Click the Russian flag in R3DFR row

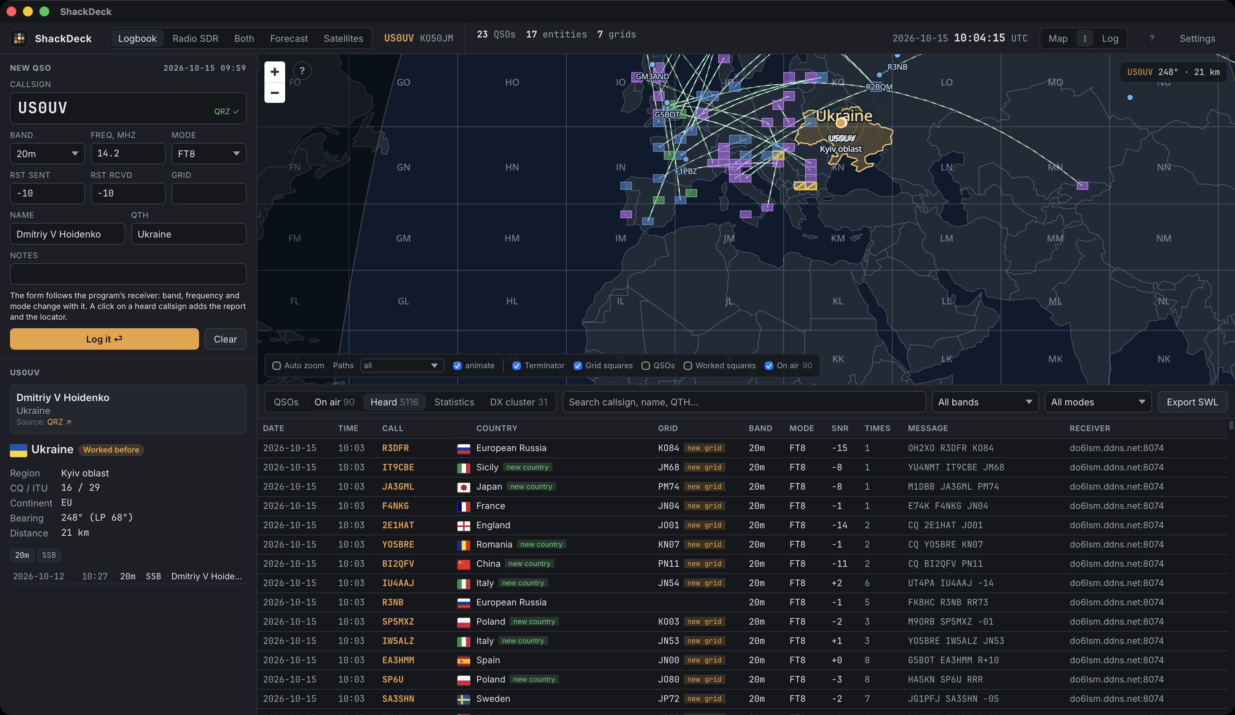[463, 449]
